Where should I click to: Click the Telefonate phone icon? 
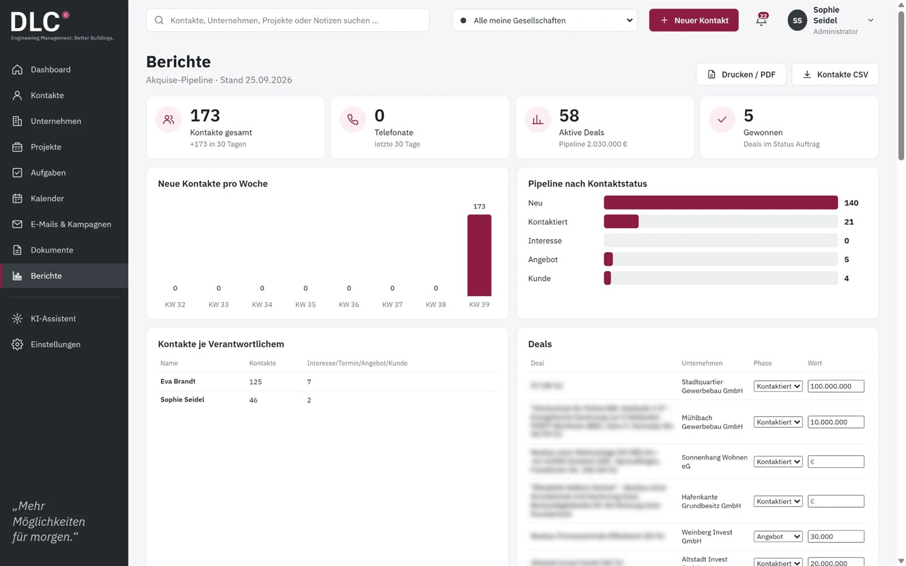353,119
